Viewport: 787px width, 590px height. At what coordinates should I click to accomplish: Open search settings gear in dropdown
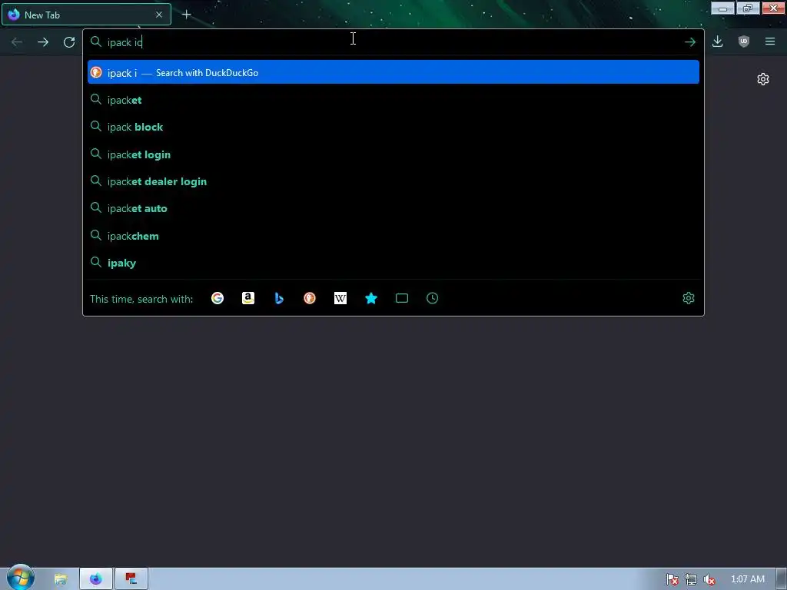coord(689,299)
